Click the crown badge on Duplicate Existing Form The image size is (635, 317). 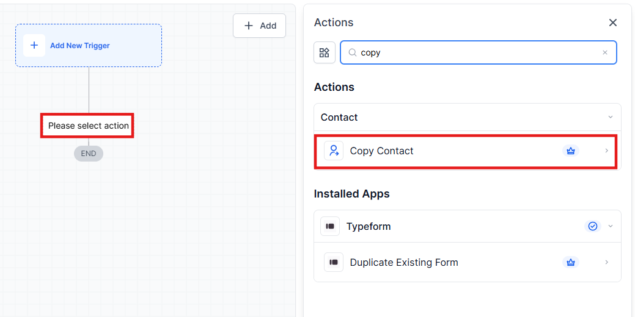pyautogui.click(x=571, y=262)
